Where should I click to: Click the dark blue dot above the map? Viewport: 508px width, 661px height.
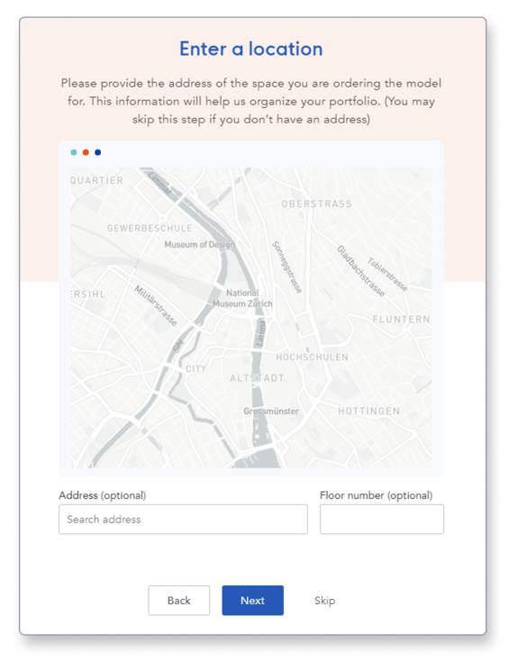tap(98, 152)
